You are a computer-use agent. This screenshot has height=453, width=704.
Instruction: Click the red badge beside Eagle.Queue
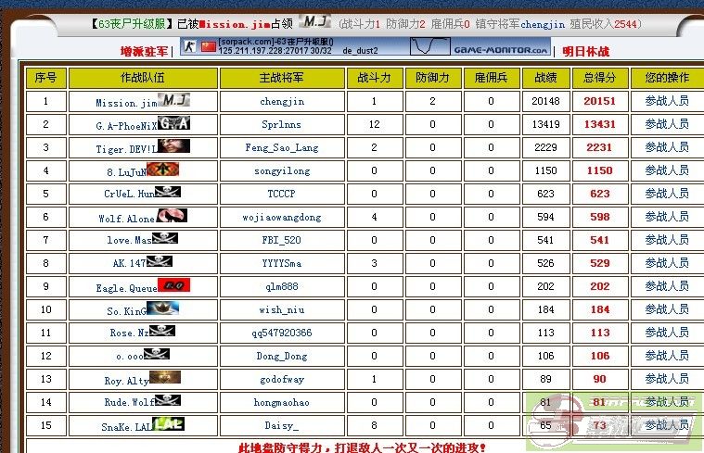pyautogui.click(x=173, y=285)
